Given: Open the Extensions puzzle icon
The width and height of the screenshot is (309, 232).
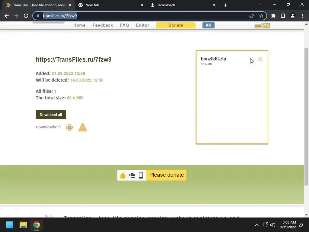Looking at the screenshot, I should point(273,16).
